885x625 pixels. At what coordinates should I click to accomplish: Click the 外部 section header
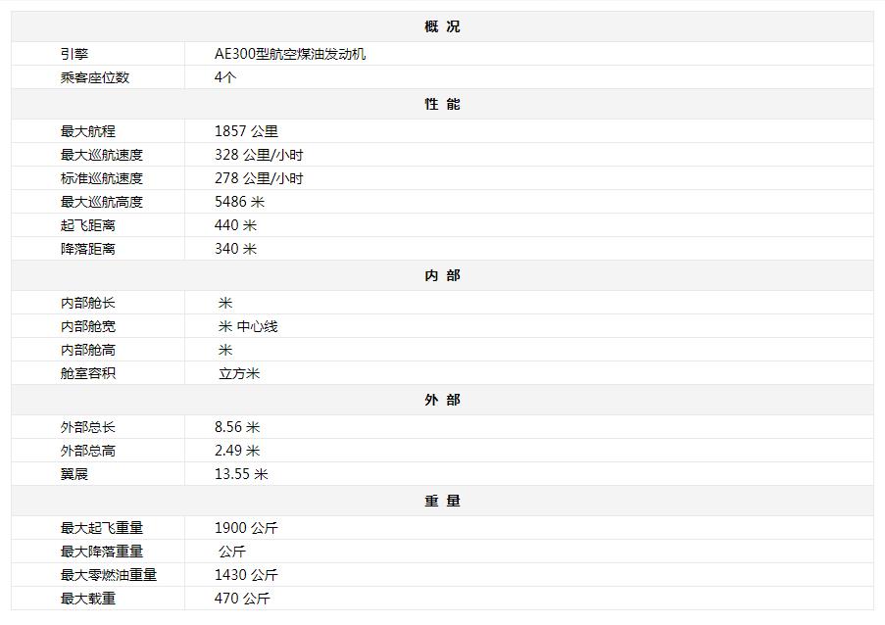pos(442,400)
